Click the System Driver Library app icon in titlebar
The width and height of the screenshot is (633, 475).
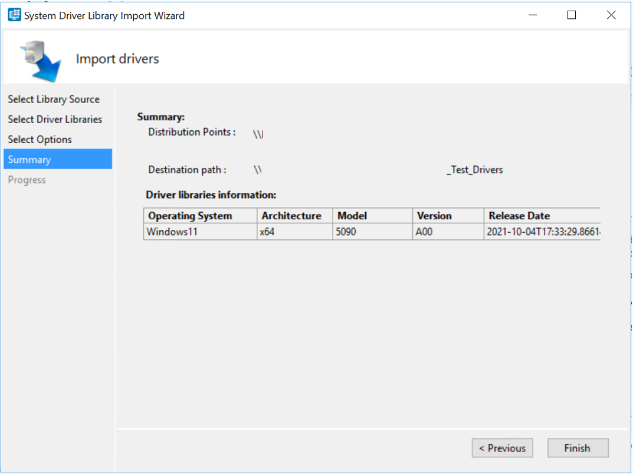(13, 14)
